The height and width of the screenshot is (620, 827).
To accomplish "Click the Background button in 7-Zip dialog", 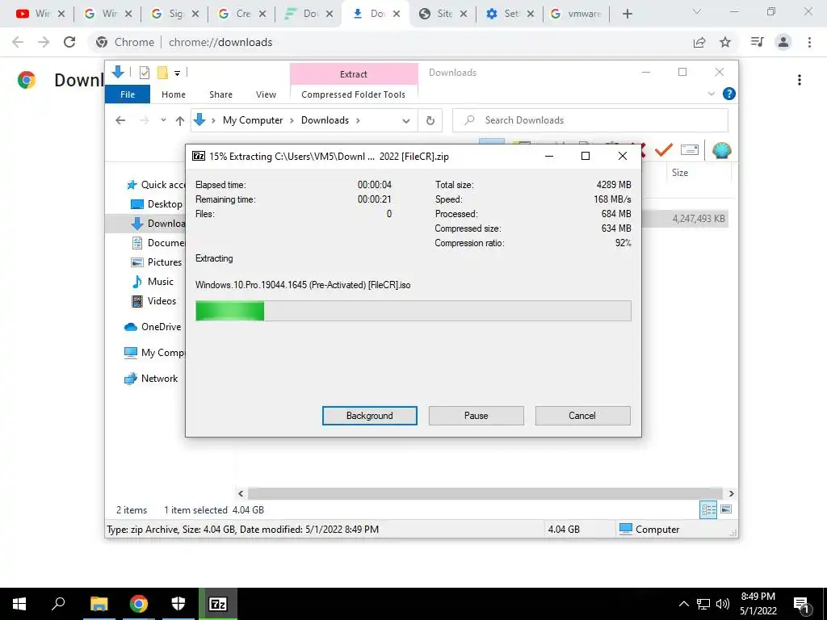I will click(x=369, y=416).
